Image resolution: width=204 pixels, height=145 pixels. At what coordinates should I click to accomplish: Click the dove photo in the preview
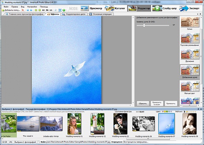coord(67,60)
